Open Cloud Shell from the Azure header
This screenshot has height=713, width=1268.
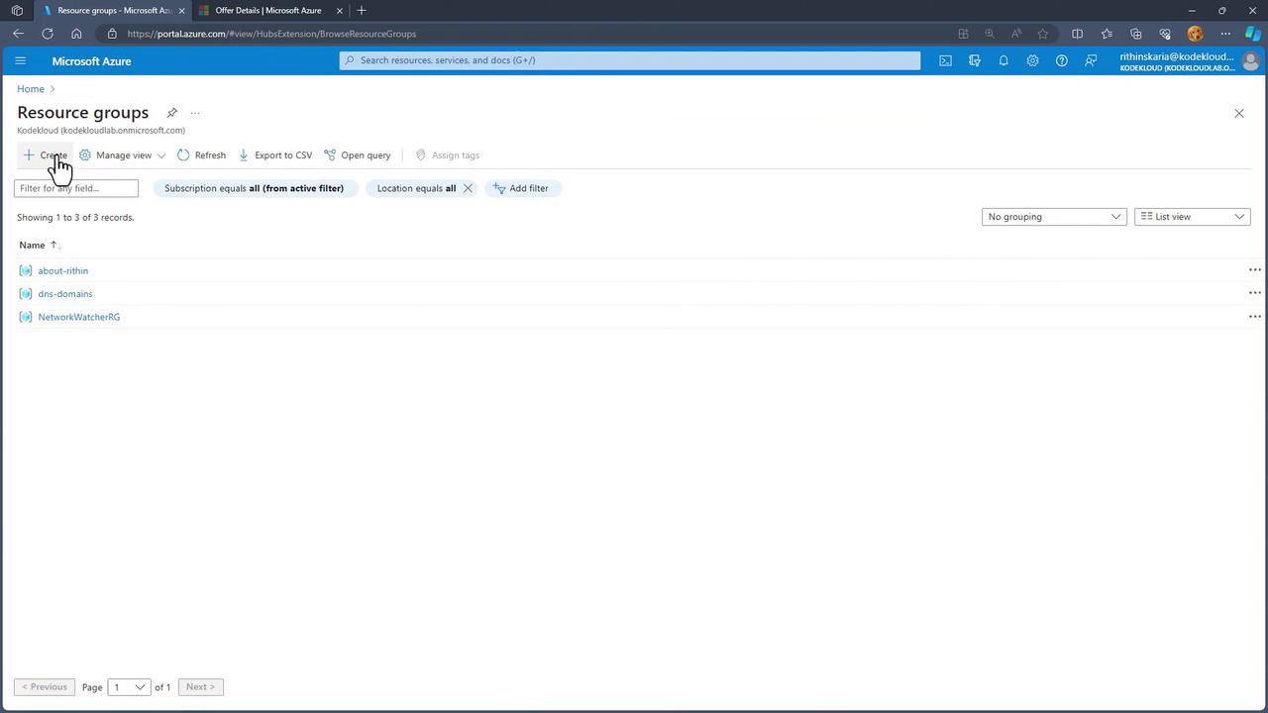pos(945,60)
